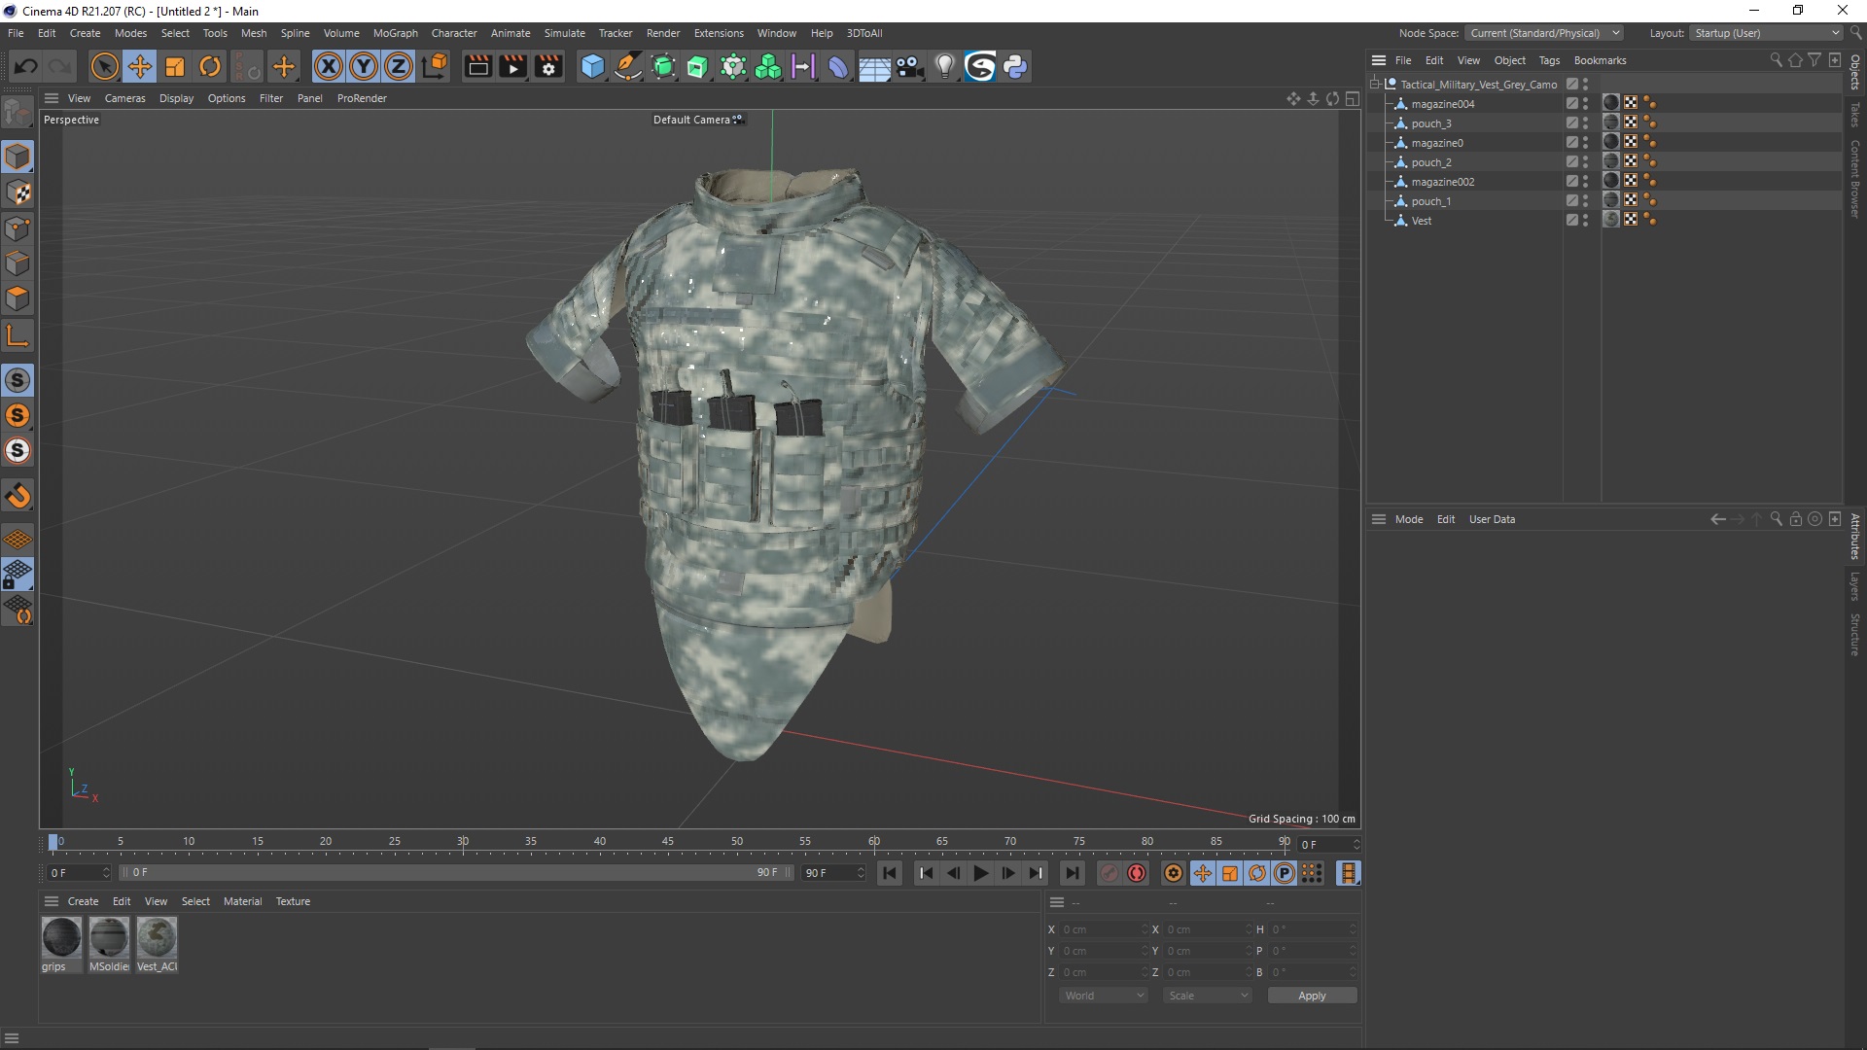The width and height of the screenshot is (1867, 1050).
Task: Select pouch_3 object
Action: point(1431,123)
